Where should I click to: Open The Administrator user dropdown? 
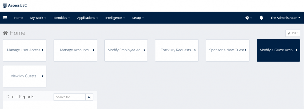[x=285, y=18]
